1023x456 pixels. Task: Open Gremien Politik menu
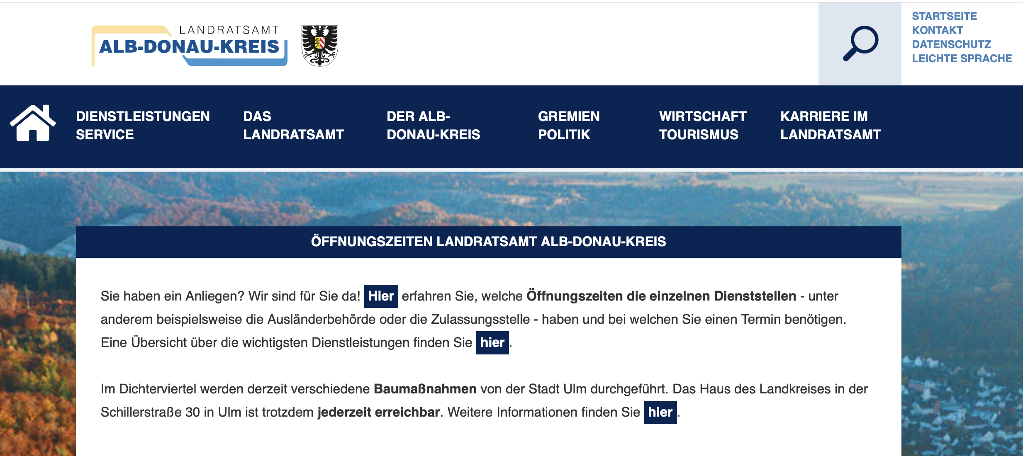click(x=569, y=125)
